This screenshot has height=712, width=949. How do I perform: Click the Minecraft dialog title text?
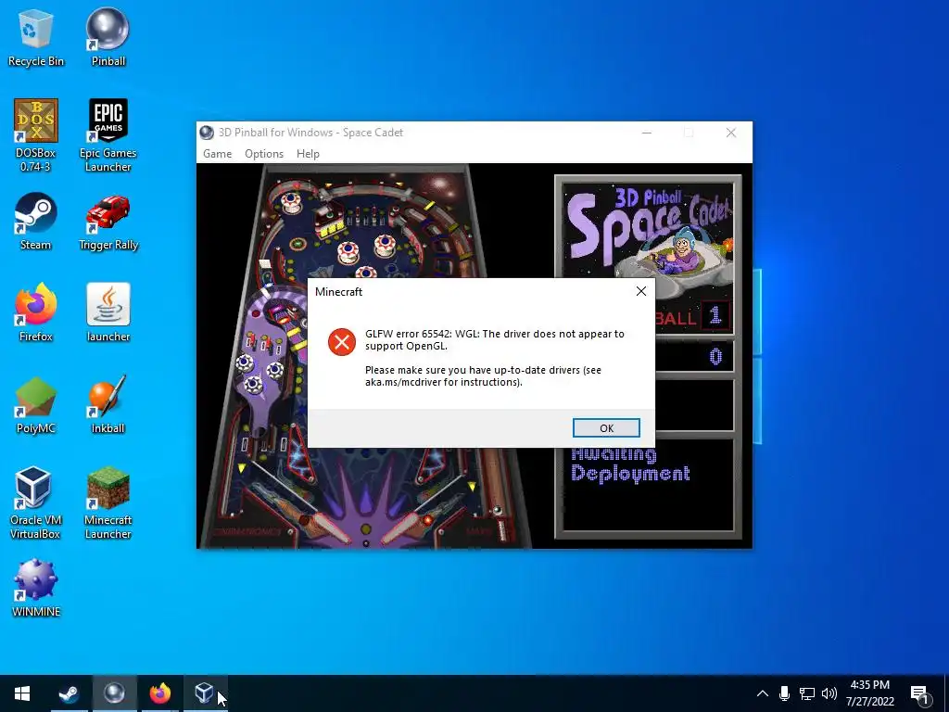[x=338, y=292]
